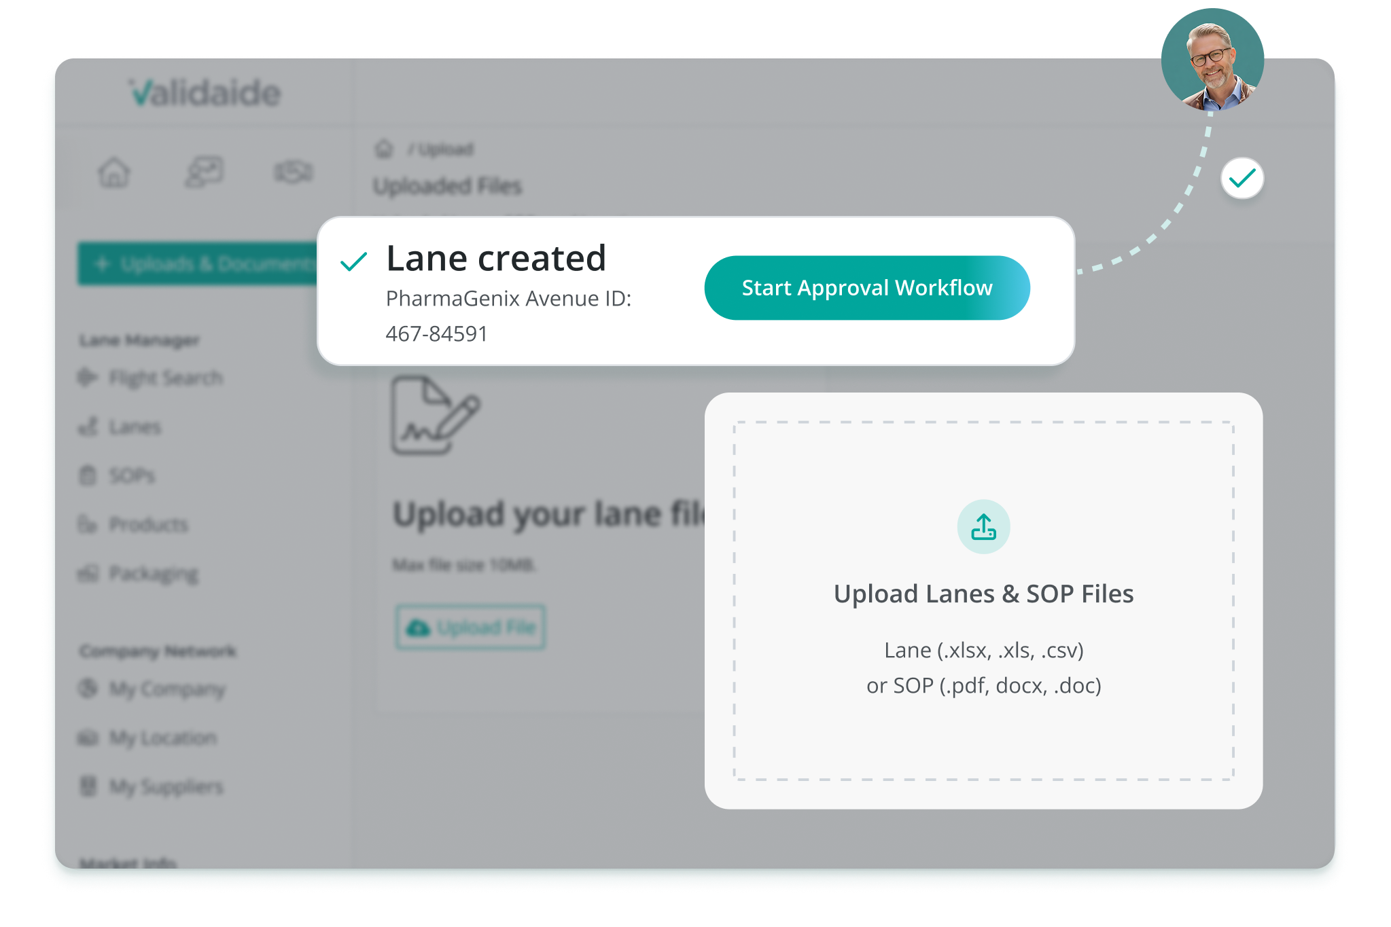Select Packaging menu item
Screen dimensions: 1391x927
[x=154, y=574]
